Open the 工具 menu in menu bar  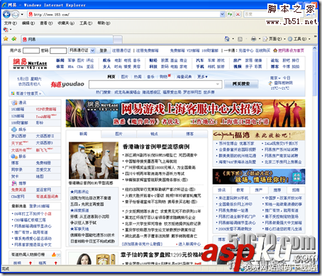point(86,23)
